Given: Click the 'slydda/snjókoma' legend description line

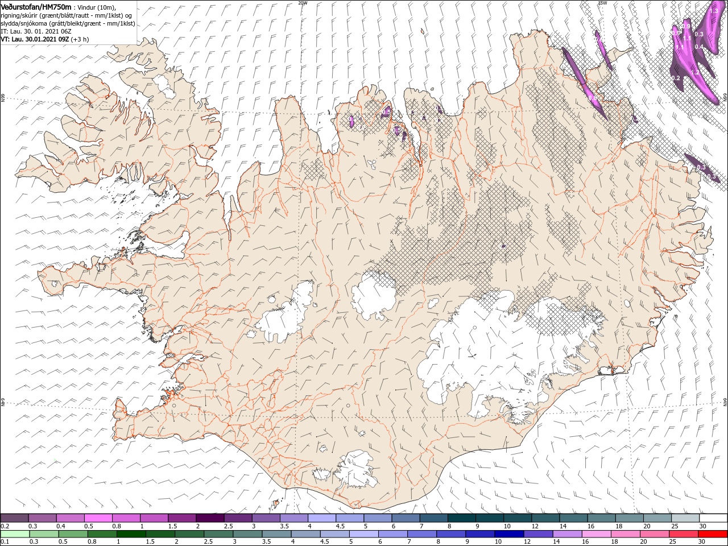Looking at the screenshot, I should pos(68,23).
